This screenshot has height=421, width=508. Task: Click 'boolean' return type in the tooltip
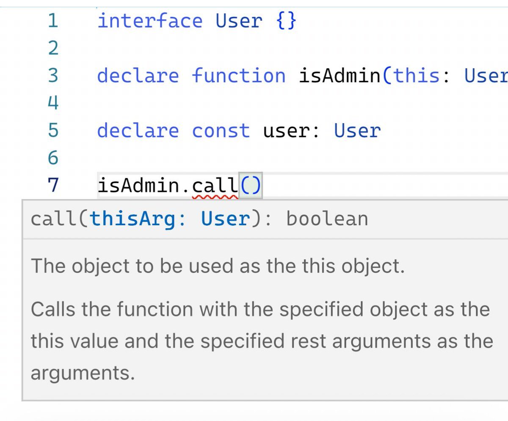point(327,219)
